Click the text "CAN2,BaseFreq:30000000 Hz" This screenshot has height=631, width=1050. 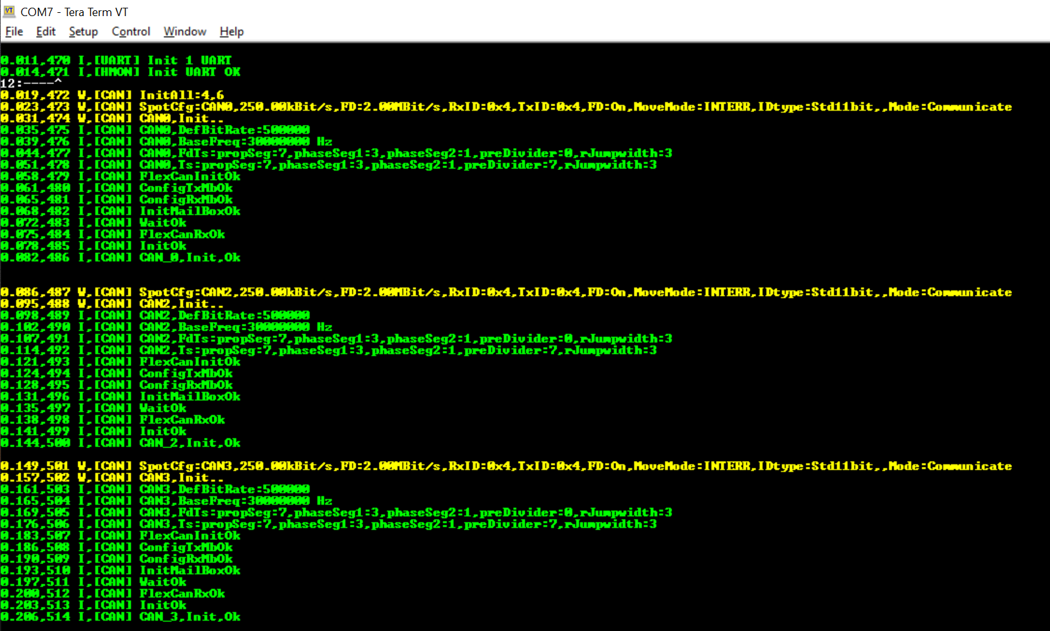pos(236,326)
